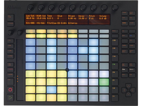The height and width of the screenshot is (106, 142).
Task: Touch the encoder knob above Attack
Action: coord(72,8)
